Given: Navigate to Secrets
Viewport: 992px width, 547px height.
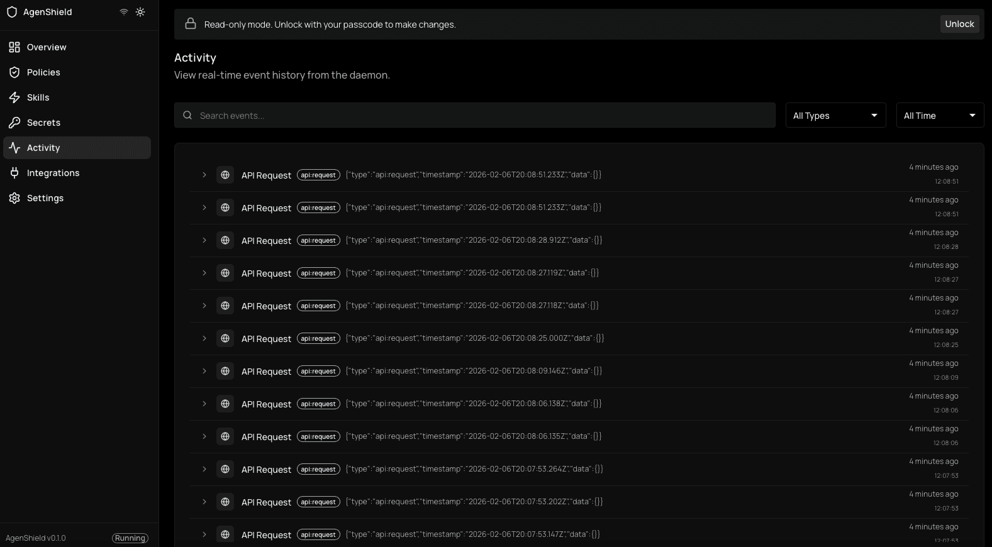Looking at the screenshot, I should click(77, 123).
